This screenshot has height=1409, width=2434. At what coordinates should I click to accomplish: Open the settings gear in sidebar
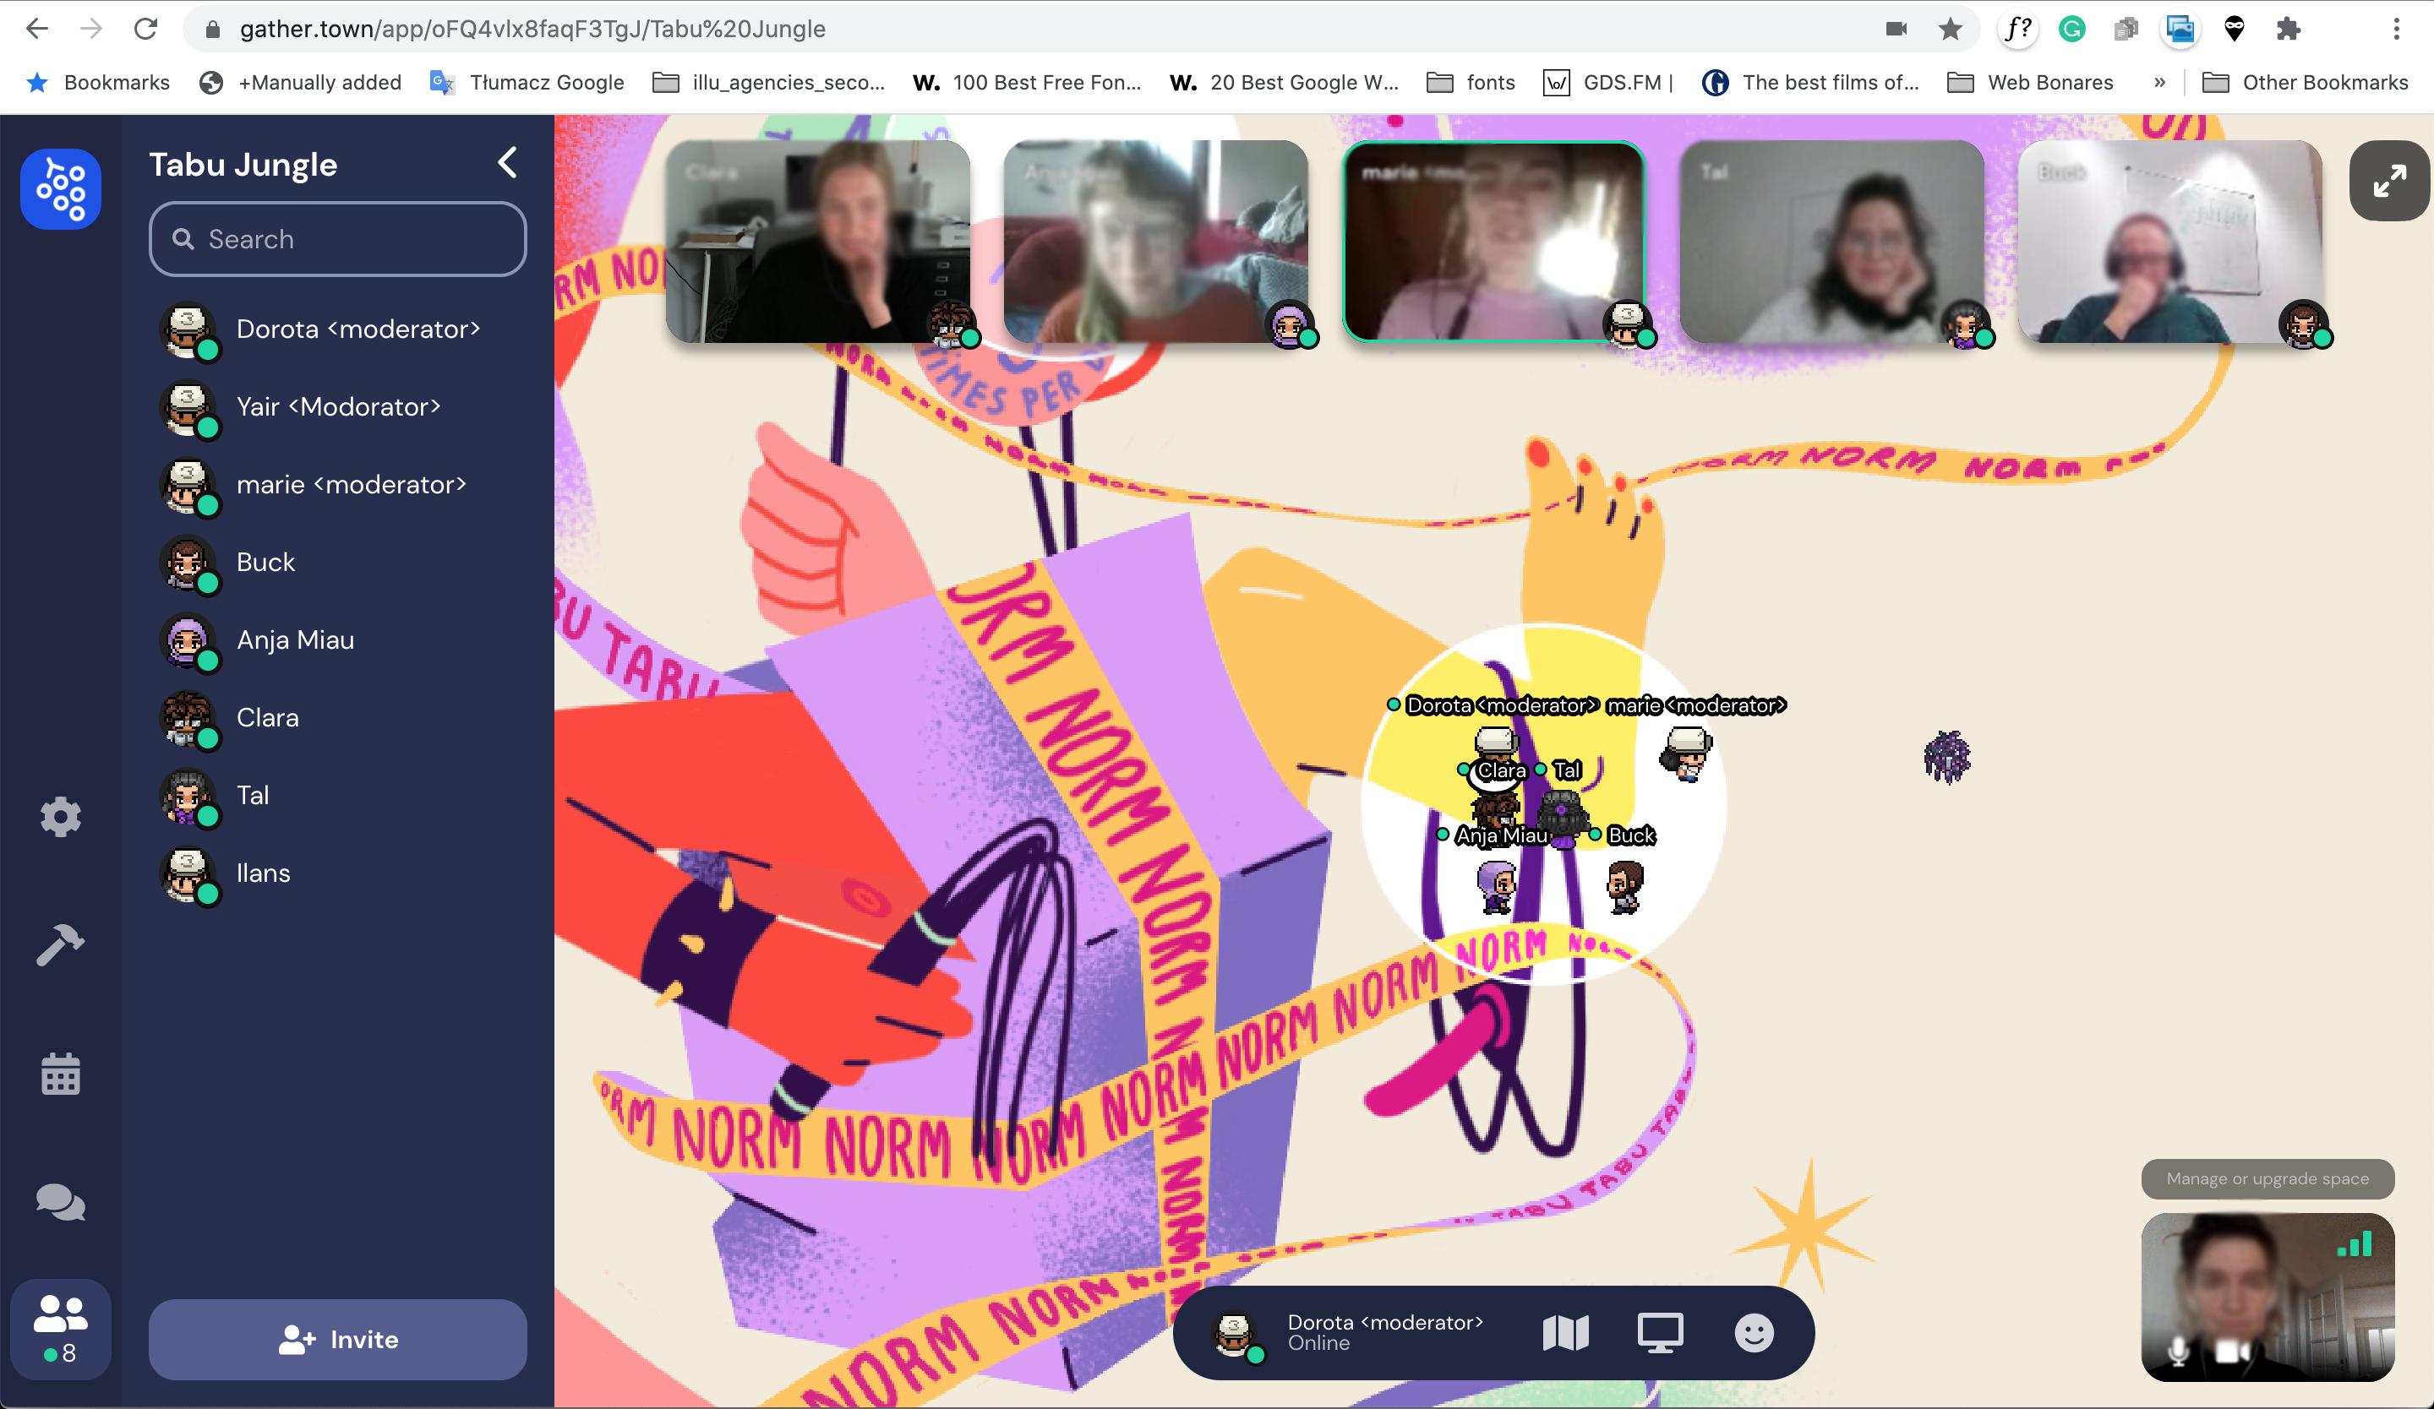[61, 817]
